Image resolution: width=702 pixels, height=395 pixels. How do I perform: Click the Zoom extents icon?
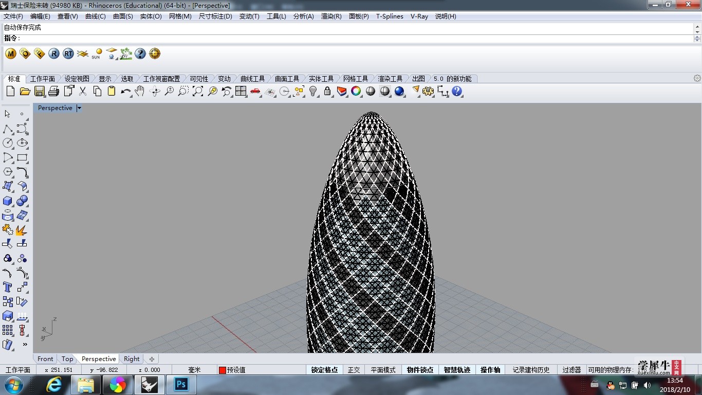coord(198,92)
